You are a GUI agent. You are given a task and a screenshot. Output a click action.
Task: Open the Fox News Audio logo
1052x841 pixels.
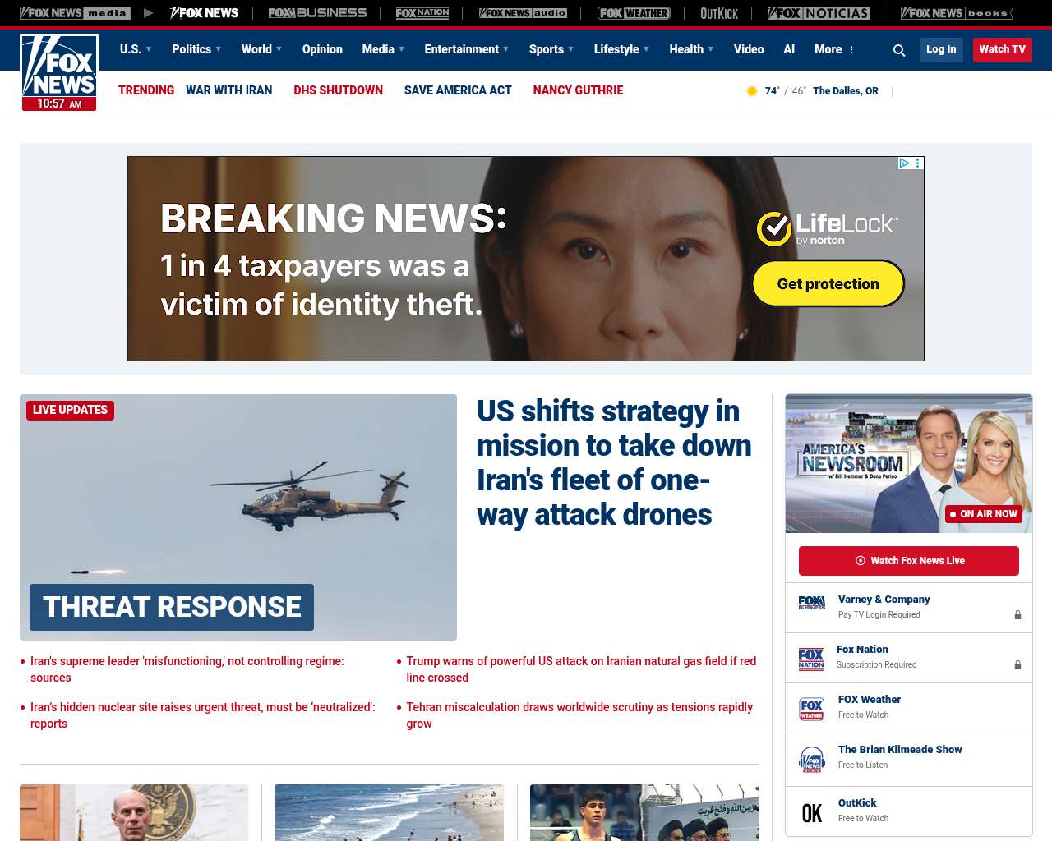coord(523,13)
